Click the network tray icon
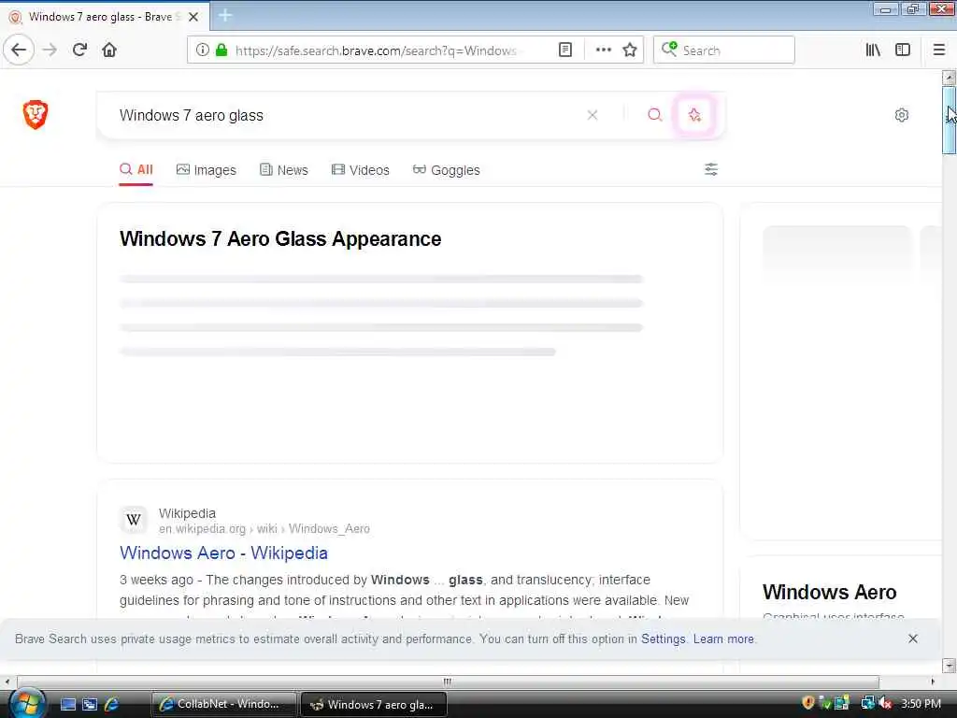 868,703
